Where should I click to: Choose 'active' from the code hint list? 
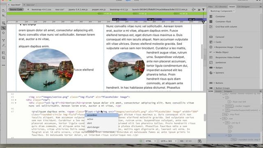[102, 119]
